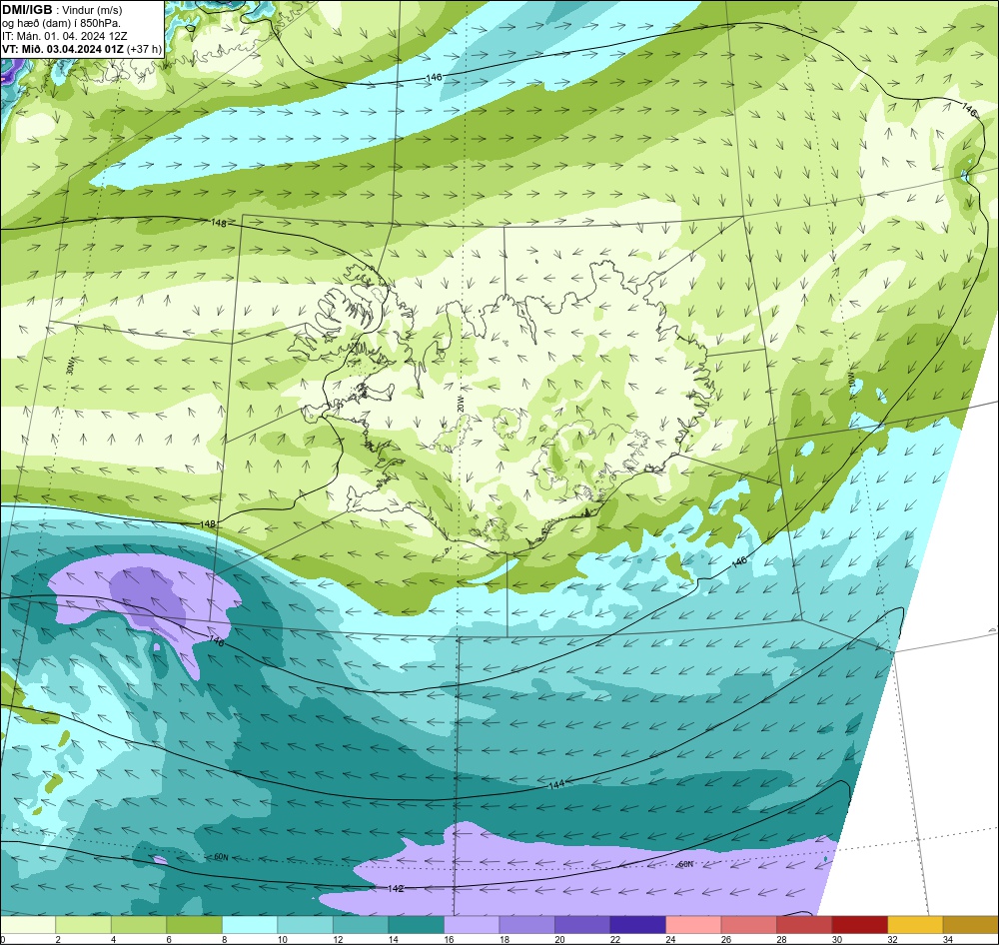Viewport: 999px width, 945px height.
Task: Select the lavender 16–18 m/s legend swatch
Action: [472, 924]
